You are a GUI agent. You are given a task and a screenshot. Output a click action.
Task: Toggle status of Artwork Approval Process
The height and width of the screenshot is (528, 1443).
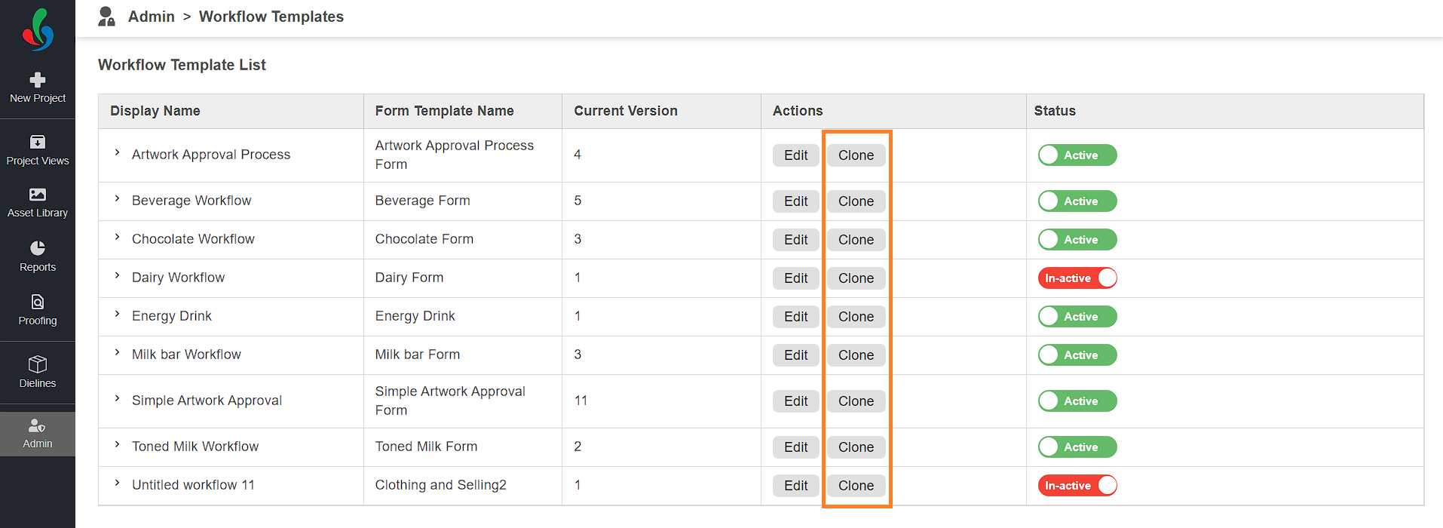click(1077, 155)
